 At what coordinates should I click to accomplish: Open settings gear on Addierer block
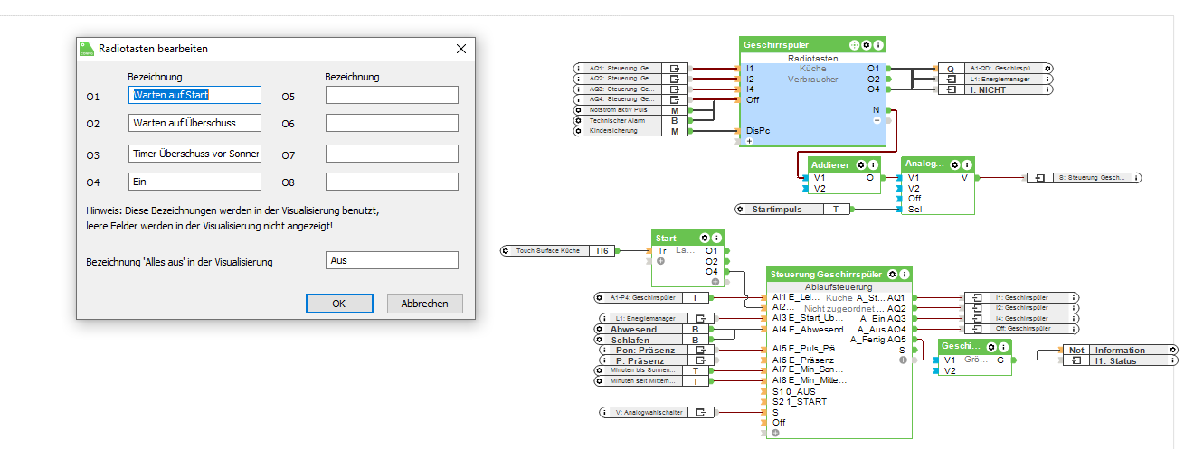point(861,164)
